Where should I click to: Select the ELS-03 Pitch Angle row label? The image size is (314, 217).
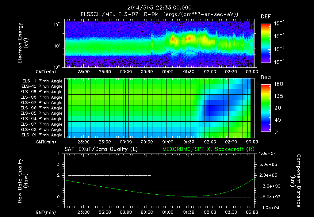tap(41, 124)
